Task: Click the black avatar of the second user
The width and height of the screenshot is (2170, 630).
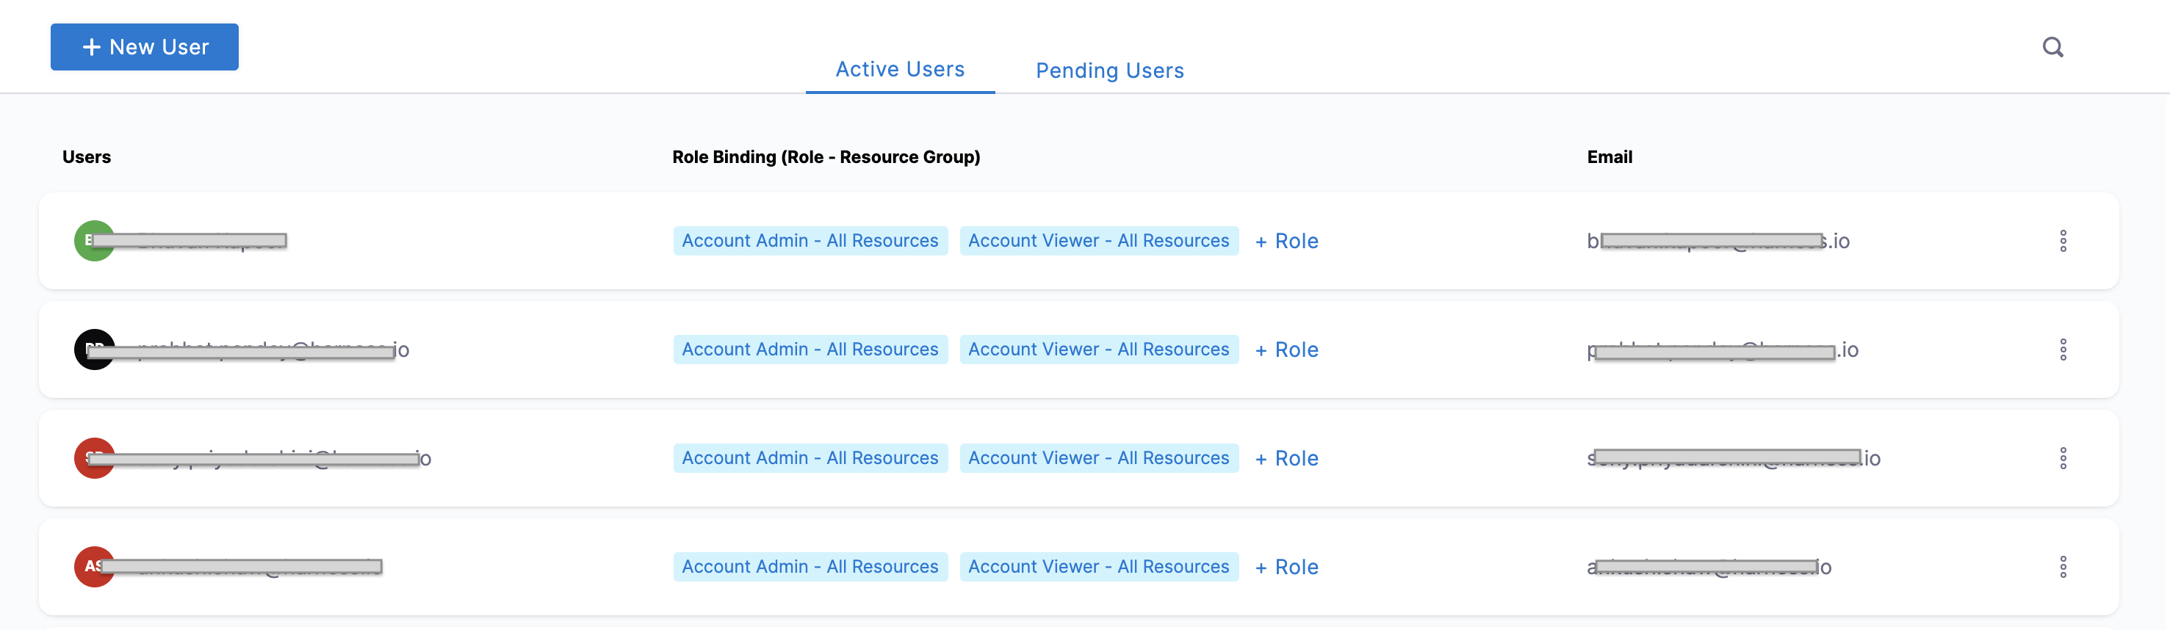Action: 93,350
